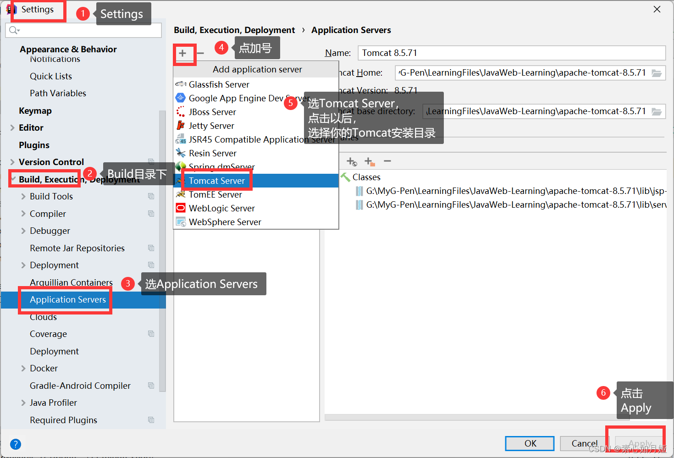674x458 pixels.
Task: Expand the Debugger node
Action: 23,231
